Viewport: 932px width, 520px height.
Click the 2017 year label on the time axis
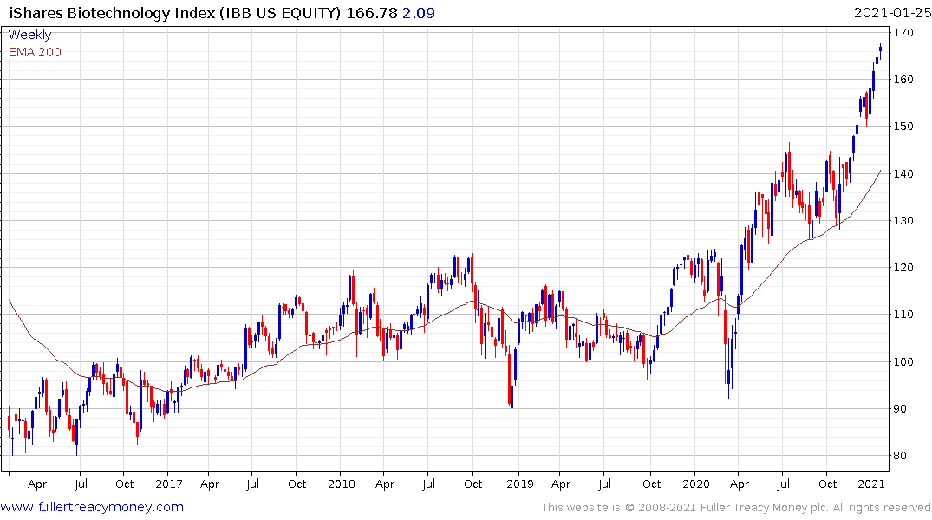click(169, 484)
